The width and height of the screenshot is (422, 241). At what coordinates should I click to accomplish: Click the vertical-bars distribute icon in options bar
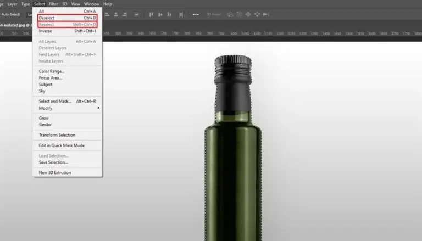181,14
